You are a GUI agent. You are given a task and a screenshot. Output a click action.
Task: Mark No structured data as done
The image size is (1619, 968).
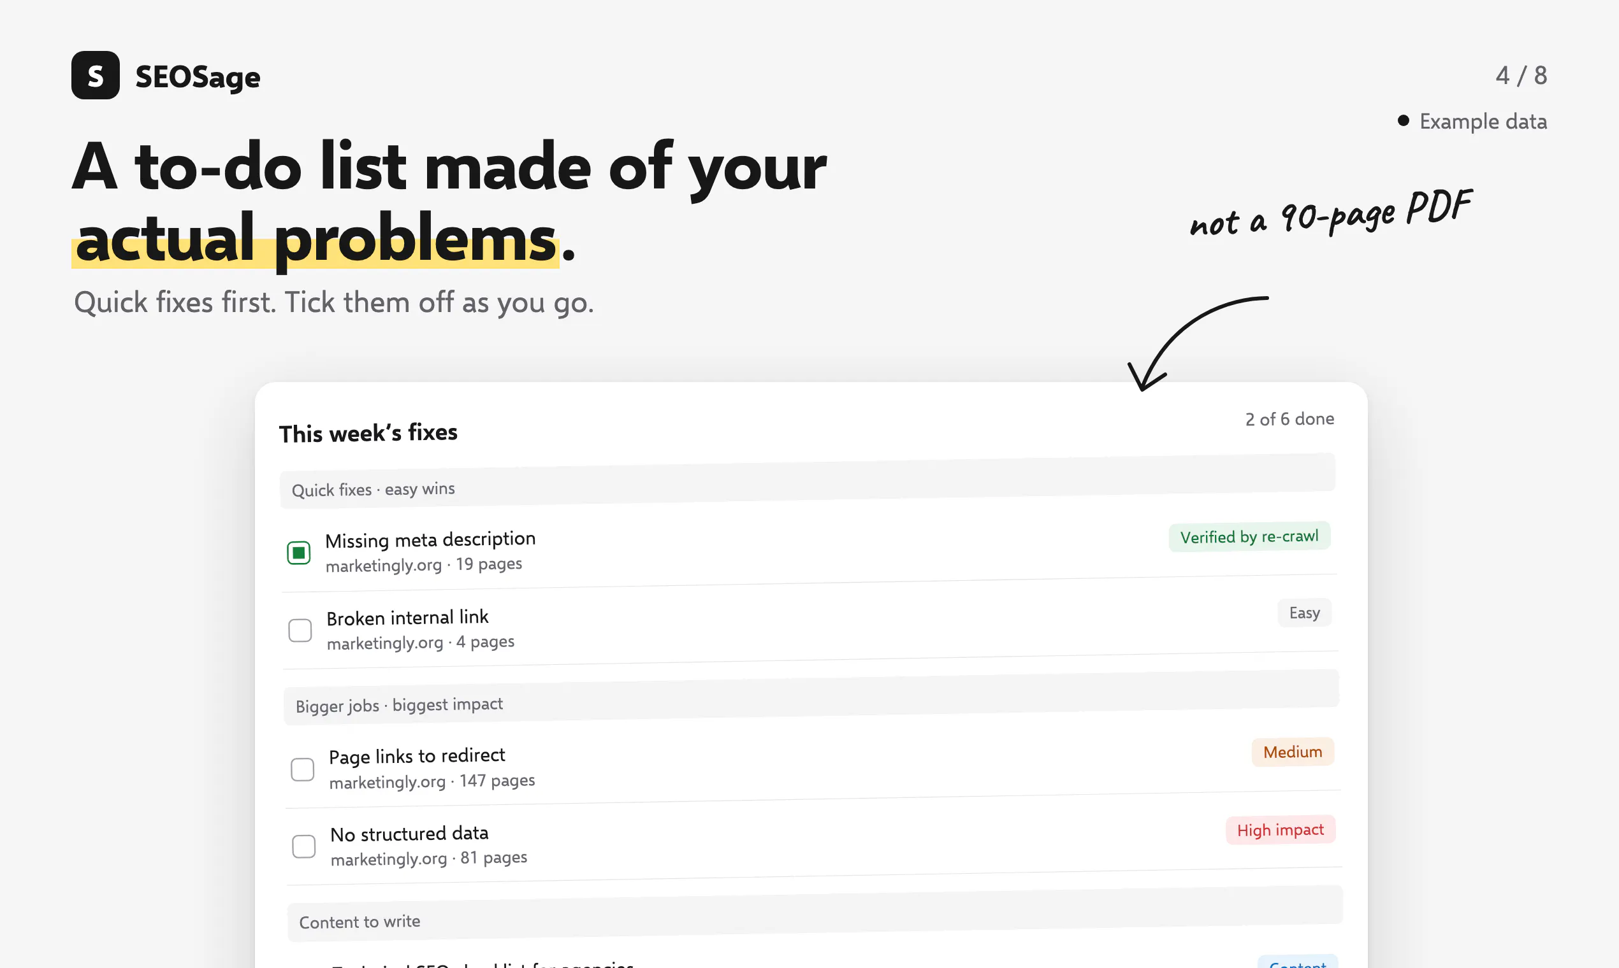[x=303, y=846]
